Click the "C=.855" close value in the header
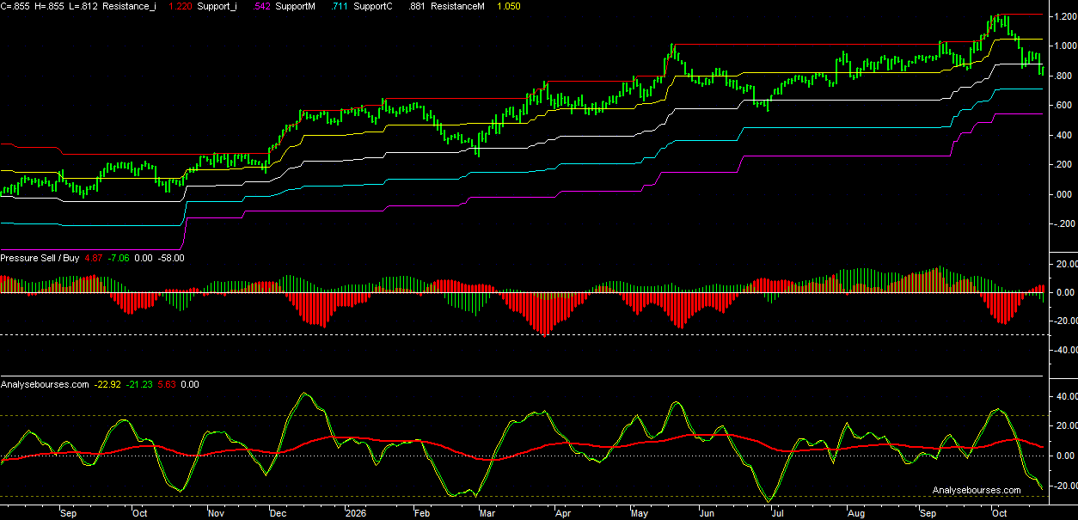 (x=15, y=6)
